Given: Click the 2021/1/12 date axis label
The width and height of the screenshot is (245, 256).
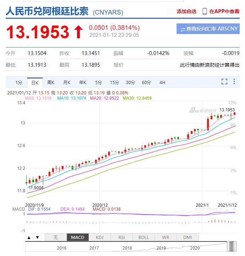Looking at the screenshot, I should click(x=227, y=205).
